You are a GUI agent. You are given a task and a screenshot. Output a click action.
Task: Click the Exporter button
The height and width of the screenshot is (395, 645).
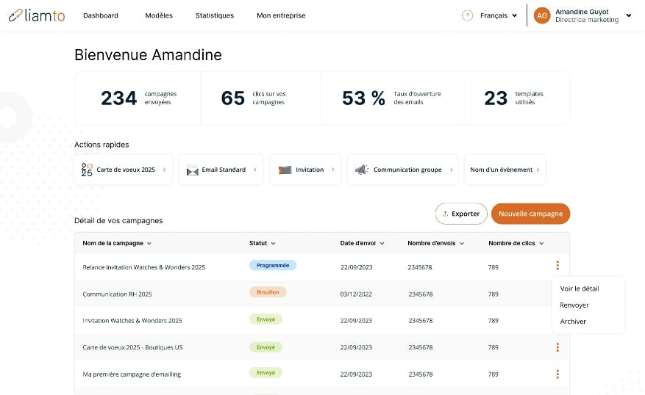(x=461, y=214)
